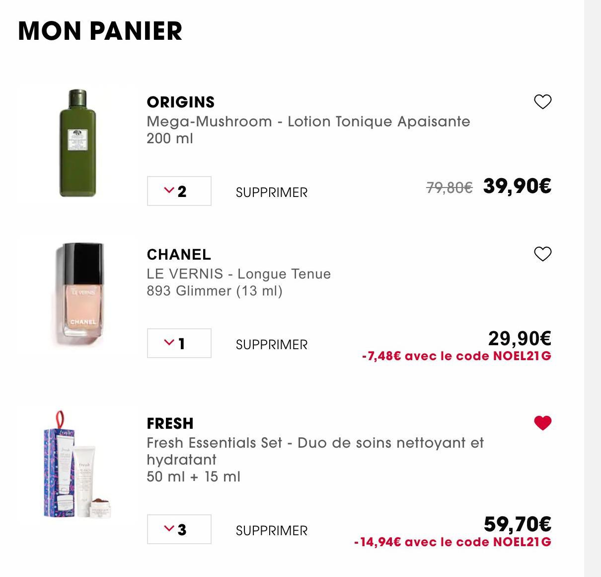
Task: Remove Chanel Le Vernis via SUPPRIMER
Action: coord(272,345)
